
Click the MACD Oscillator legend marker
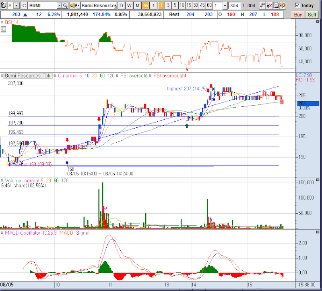pyautogui.click(x=2, y=233)
